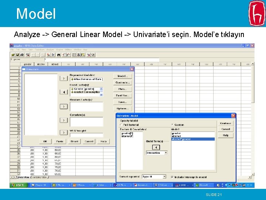This screenshot has height=200, width=266.
Task: Open the Sum of squares Type III dropdown
Action: [164, 177]
